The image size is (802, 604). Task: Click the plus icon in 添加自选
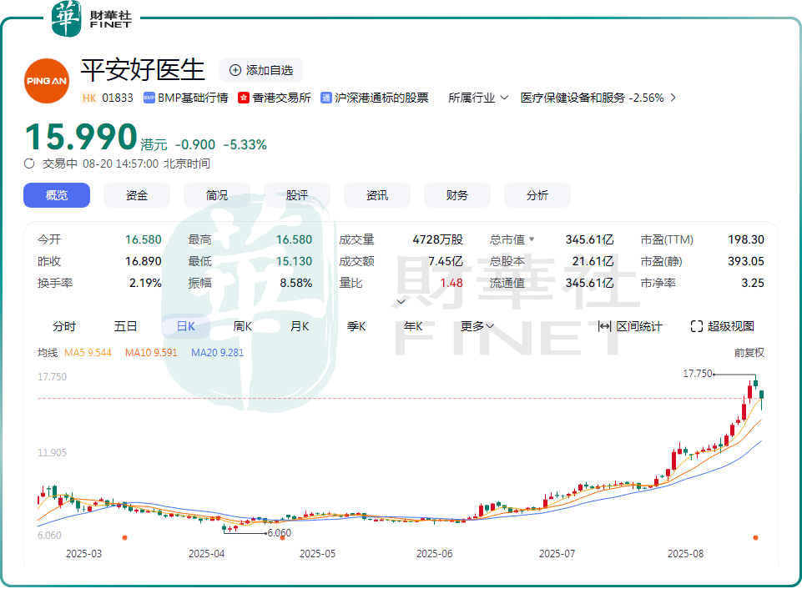coord(235,71)
